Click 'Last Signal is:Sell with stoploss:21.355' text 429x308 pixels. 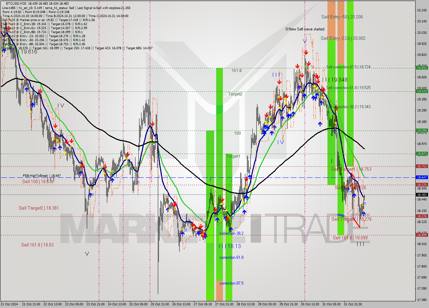pyautogui.click(x=104, y=8)
